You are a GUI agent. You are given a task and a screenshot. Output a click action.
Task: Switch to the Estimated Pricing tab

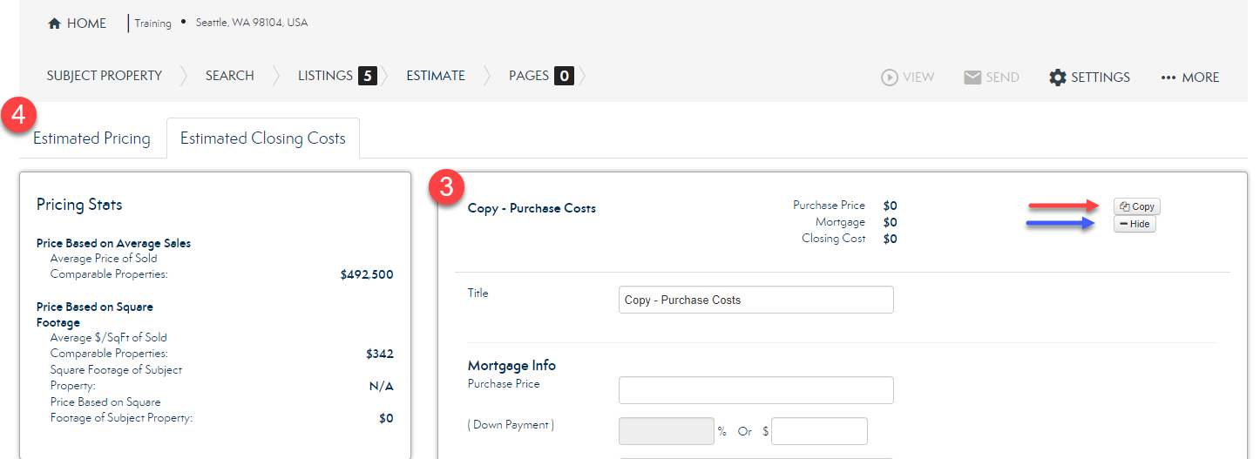[x=91, y=138]
